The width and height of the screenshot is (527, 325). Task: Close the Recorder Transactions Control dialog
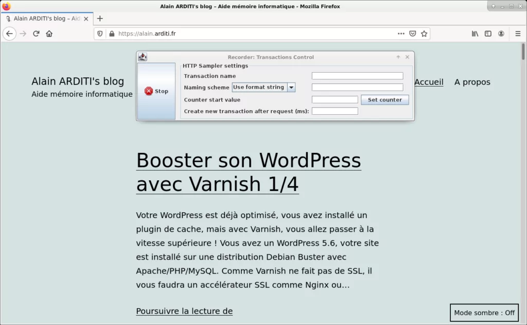click(408, 57)
